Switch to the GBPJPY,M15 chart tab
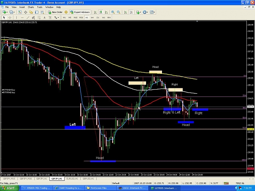 pyautogui.click(x=9, y=179)
